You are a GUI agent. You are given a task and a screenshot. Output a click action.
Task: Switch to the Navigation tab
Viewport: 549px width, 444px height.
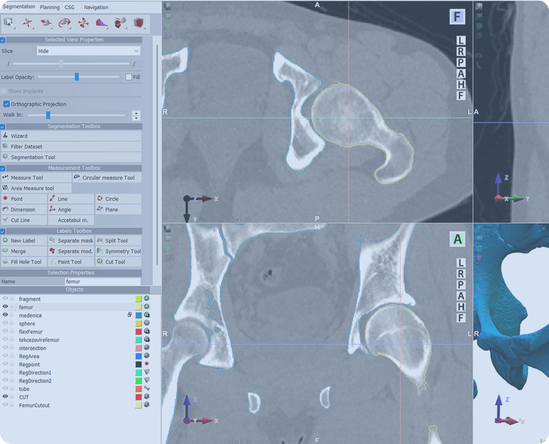[x=96, y=7]
